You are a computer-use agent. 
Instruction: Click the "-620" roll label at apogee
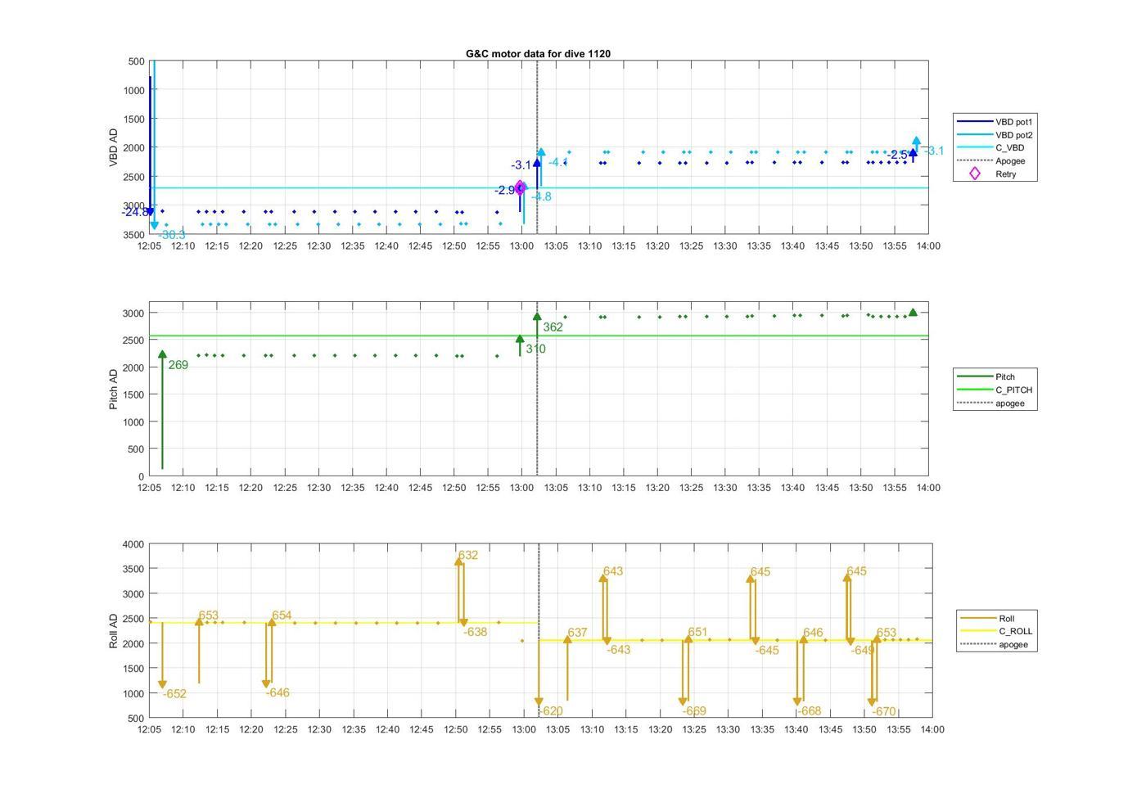[551, 711]
